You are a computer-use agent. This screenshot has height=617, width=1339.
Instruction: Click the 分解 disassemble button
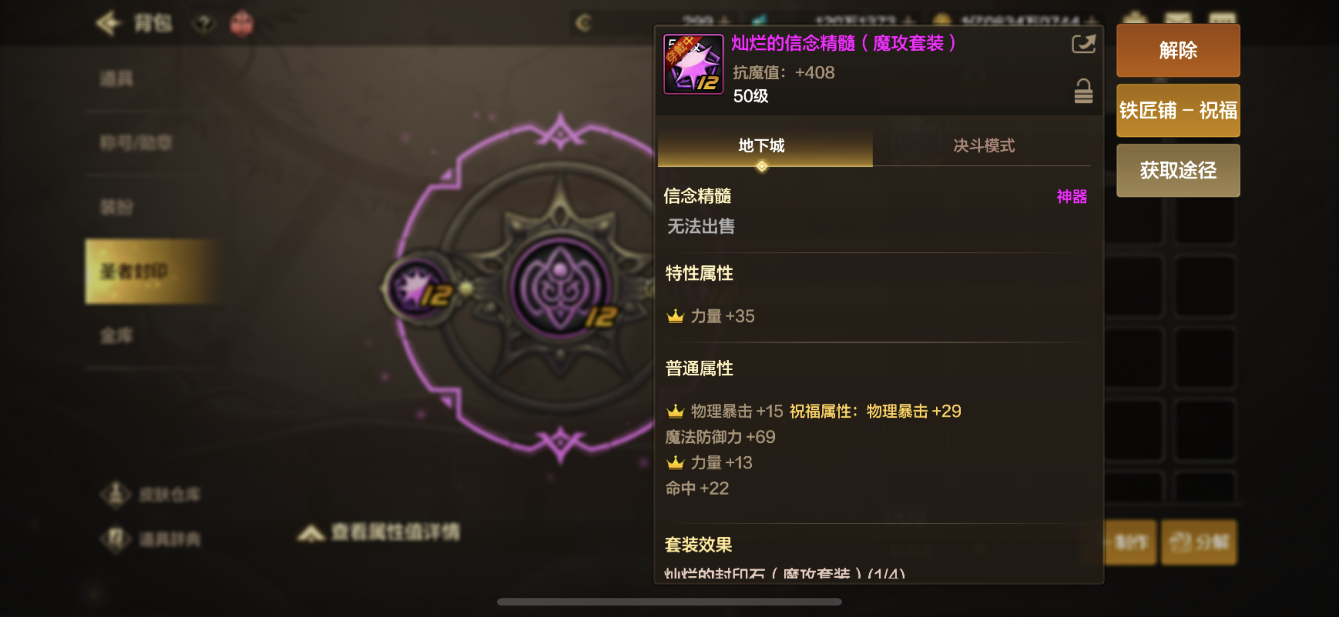tap(1200, 542)
